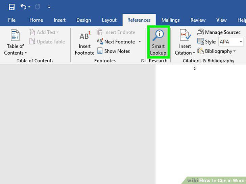Click the Update Table label
The height and width of the screenshot is (184, 246).
51,42
